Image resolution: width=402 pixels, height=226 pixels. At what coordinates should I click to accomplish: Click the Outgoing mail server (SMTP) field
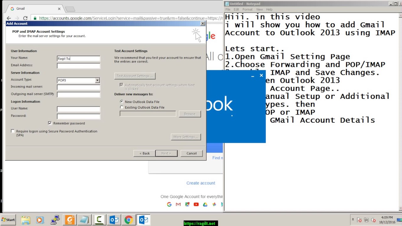79,94
